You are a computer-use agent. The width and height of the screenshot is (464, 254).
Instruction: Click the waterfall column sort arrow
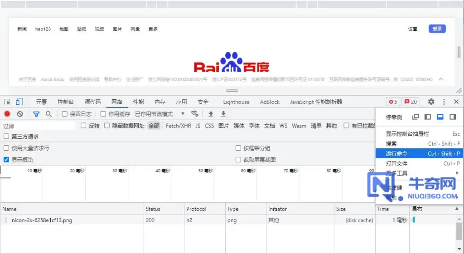click(457, 209)
